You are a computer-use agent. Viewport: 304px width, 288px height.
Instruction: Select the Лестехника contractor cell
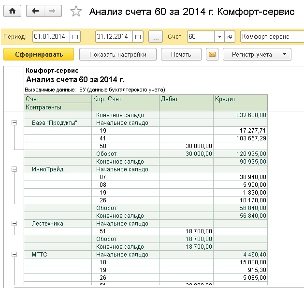click(x=58, y=223)
